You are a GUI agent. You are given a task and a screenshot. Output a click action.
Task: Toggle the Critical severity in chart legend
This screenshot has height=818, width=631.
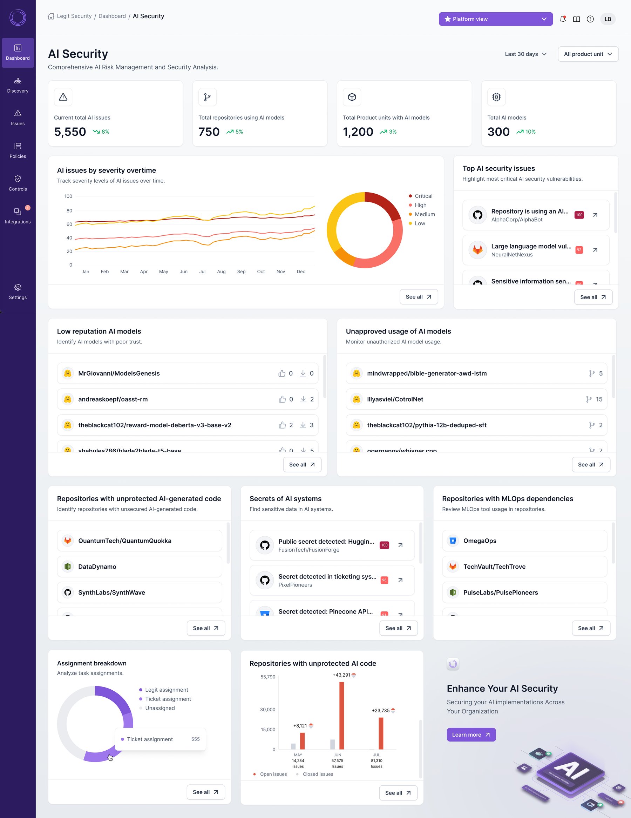point(420,196)
